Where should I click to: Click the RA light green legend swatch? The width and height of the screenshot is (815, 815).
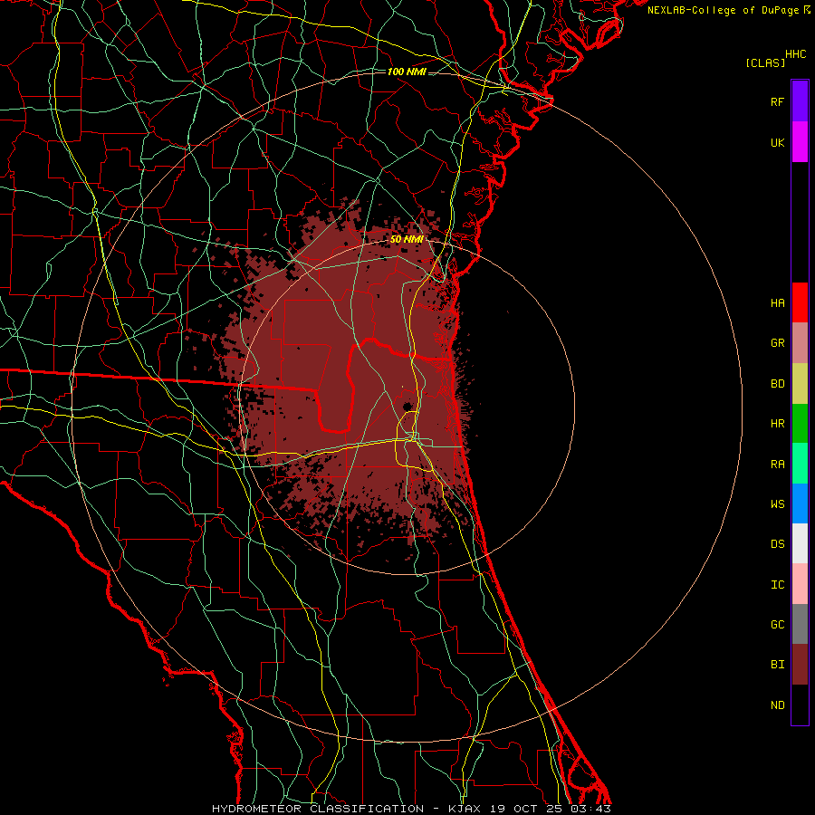tap(800, 464)
